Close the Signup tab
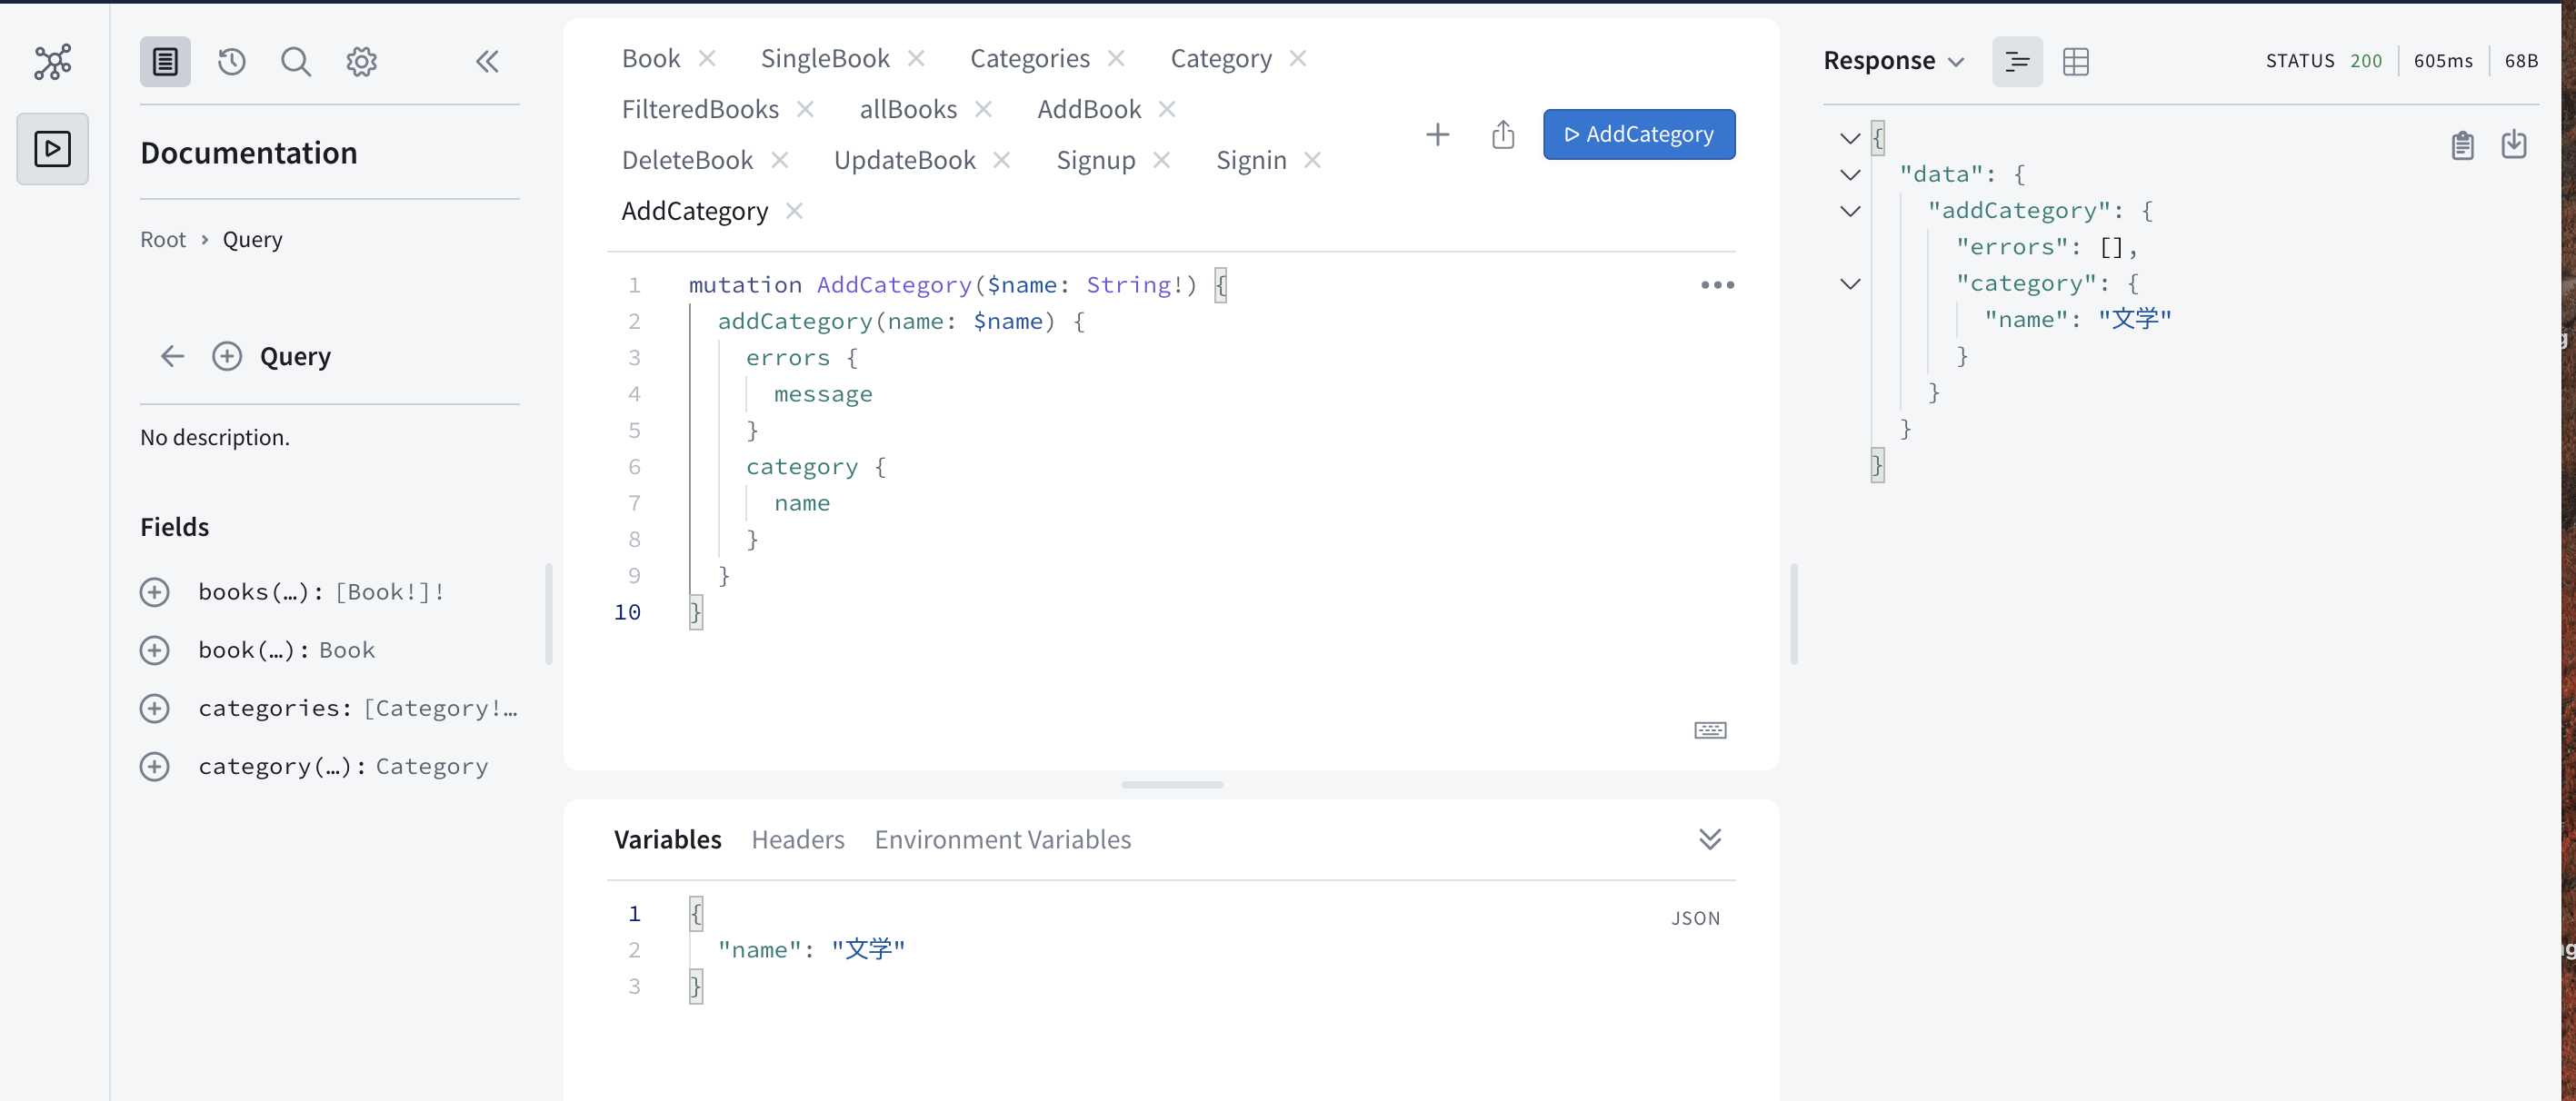This screenshot has width=2576, height=1101. pos(1161,160)
